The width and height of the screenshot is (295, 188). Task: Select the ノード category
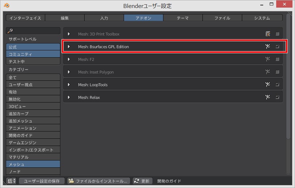click(33, 172)
